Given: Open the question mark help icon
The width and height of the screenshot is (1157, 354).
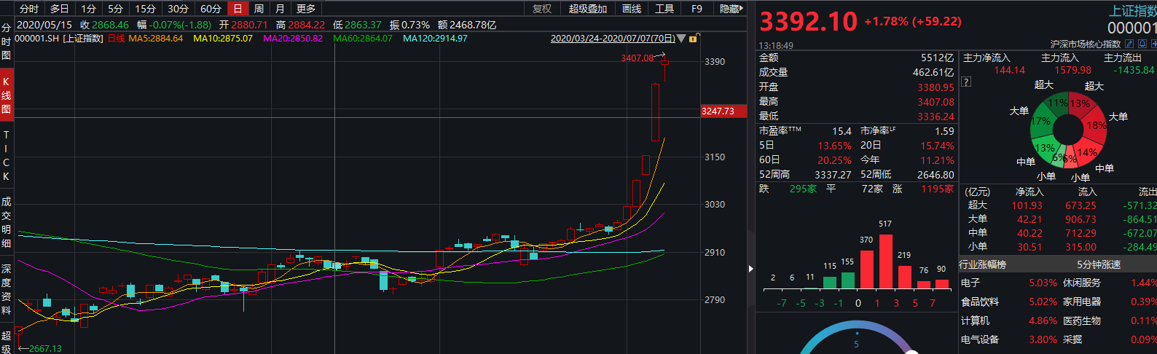Looking at the screenshot, I should click(966, 82).
